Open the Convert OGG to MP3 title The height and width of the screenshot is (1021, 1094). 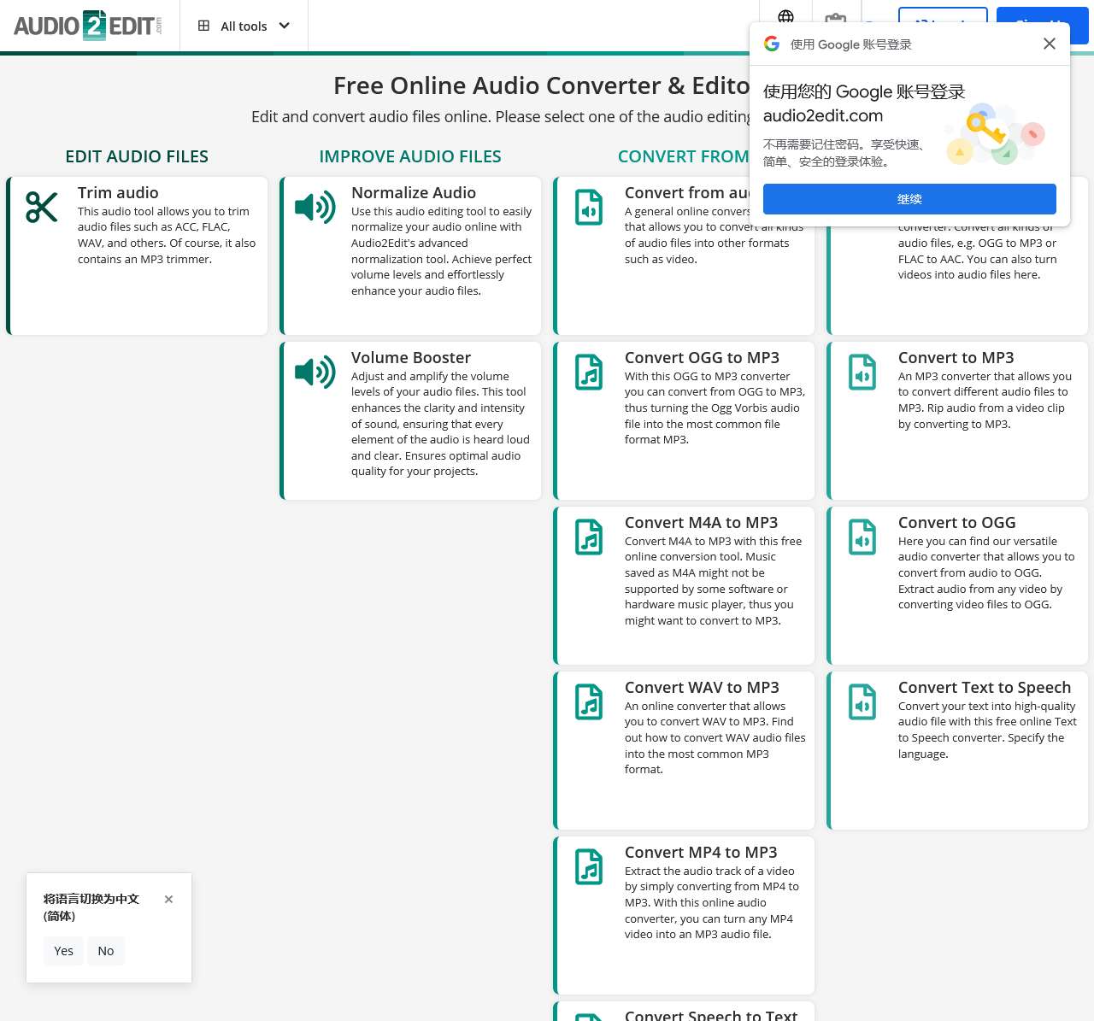[x=702, y=358]
